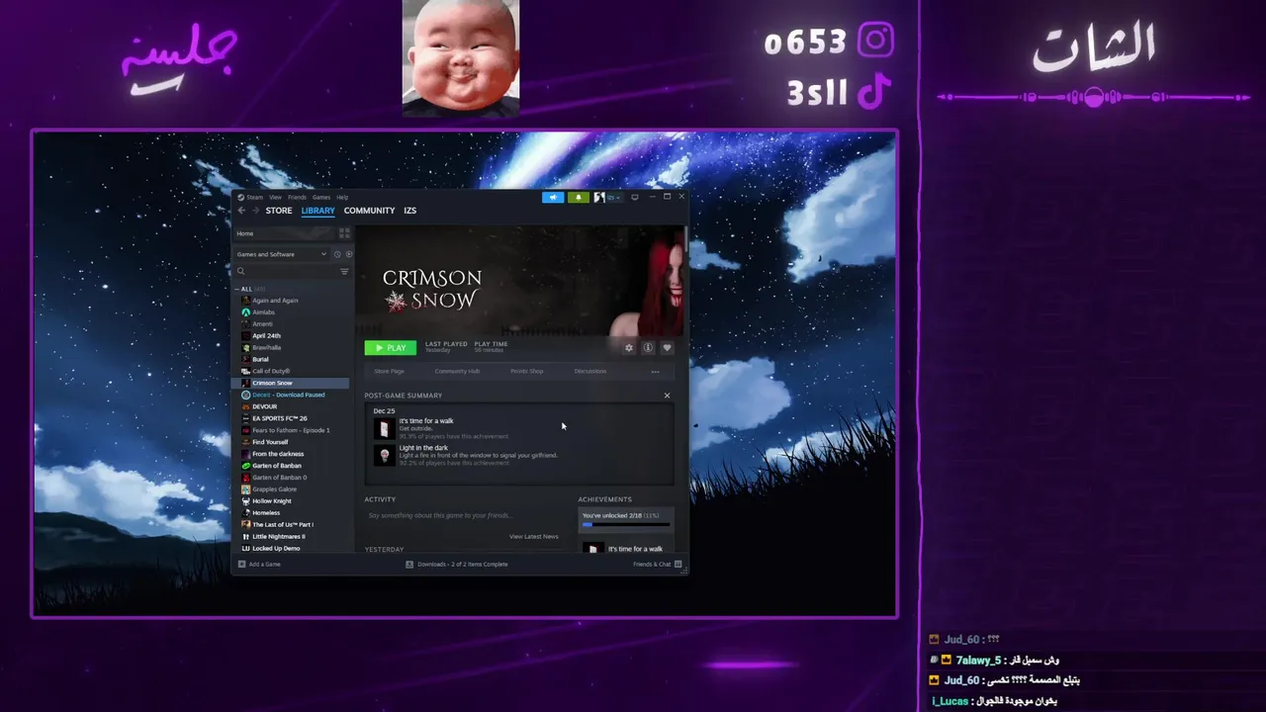
Task: Select the LIBRARY tab
Action: pos(318,211)
